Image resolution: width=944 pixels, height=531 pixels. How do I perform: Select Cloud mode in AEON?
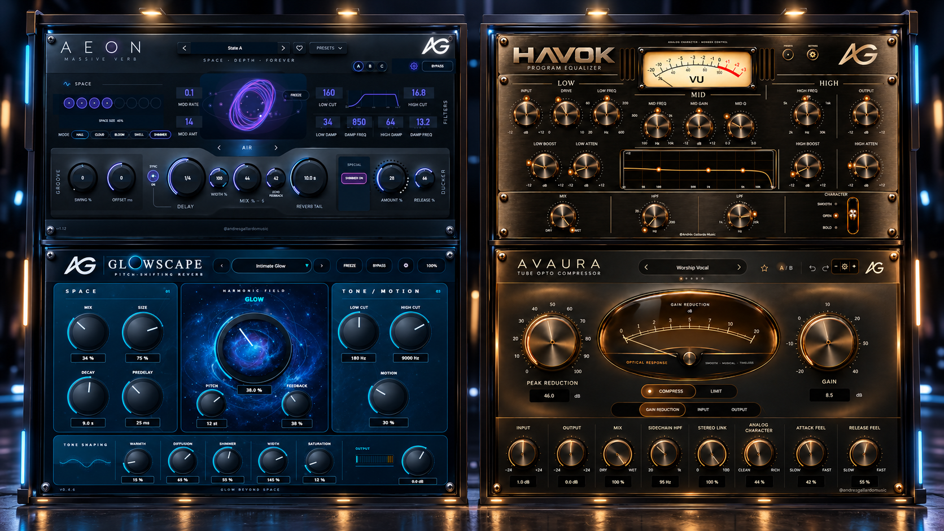pyautogui.click(x=99, y=135)
